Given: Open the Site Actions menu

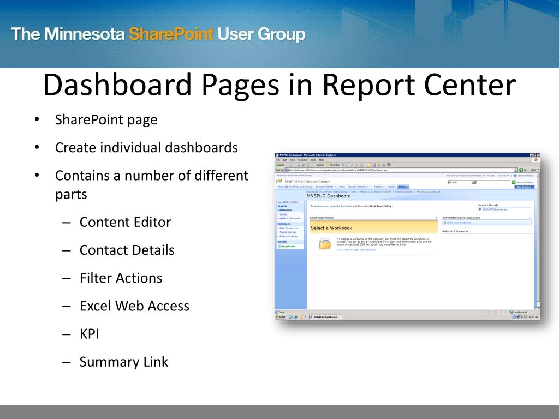Looking at the screenshot, I should point(525,187).
